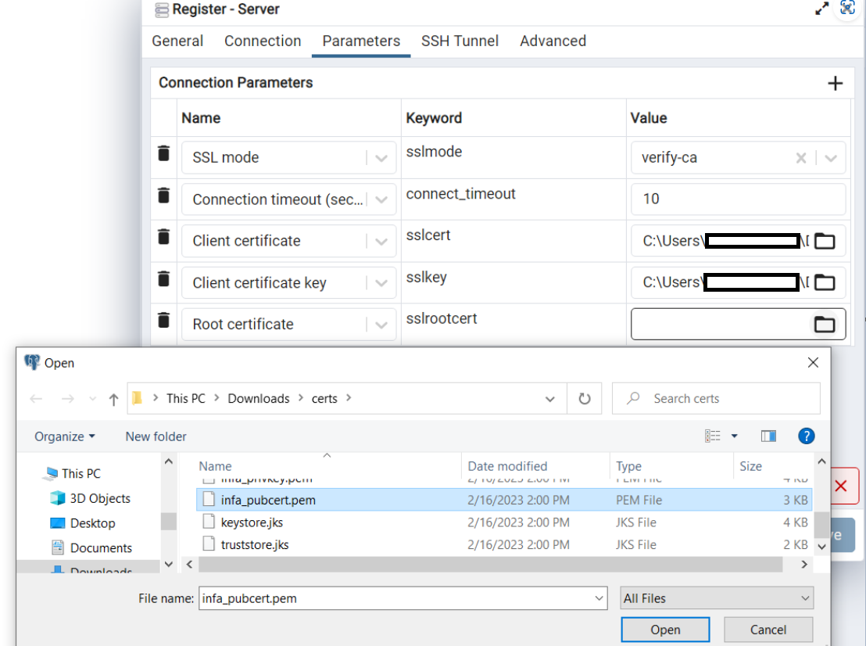Cancel the file Open dialog

tap(768, 630)
